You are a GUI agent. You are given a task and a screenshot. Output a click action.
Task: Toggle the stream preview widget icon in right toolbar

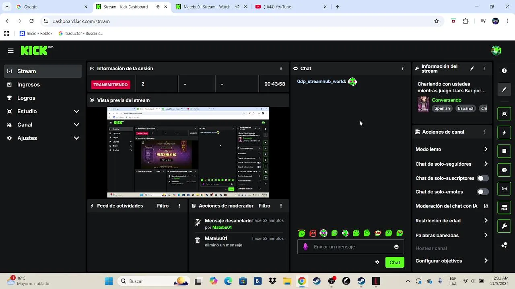pos(504,114)
